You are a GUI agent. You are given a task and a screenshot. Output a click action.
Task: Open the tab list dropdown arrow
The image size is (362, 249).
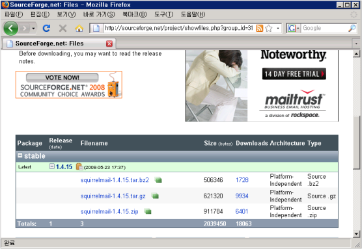[356, 44]
